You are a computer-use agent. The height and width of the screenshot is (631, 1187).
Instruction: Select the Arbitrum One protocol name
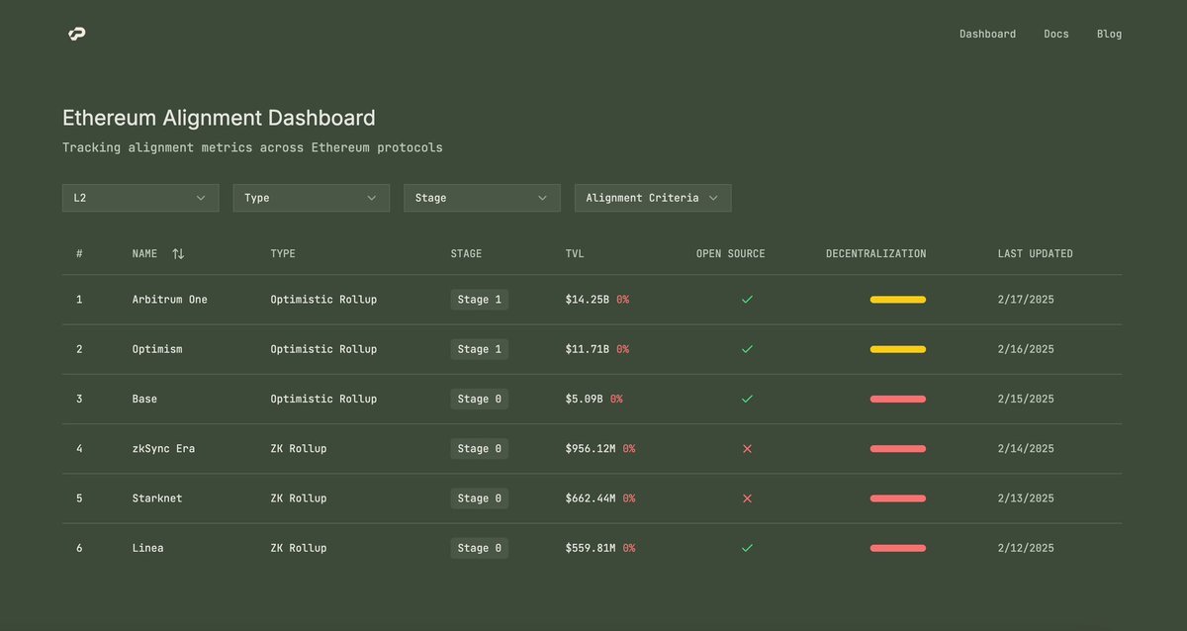point(170,300)
